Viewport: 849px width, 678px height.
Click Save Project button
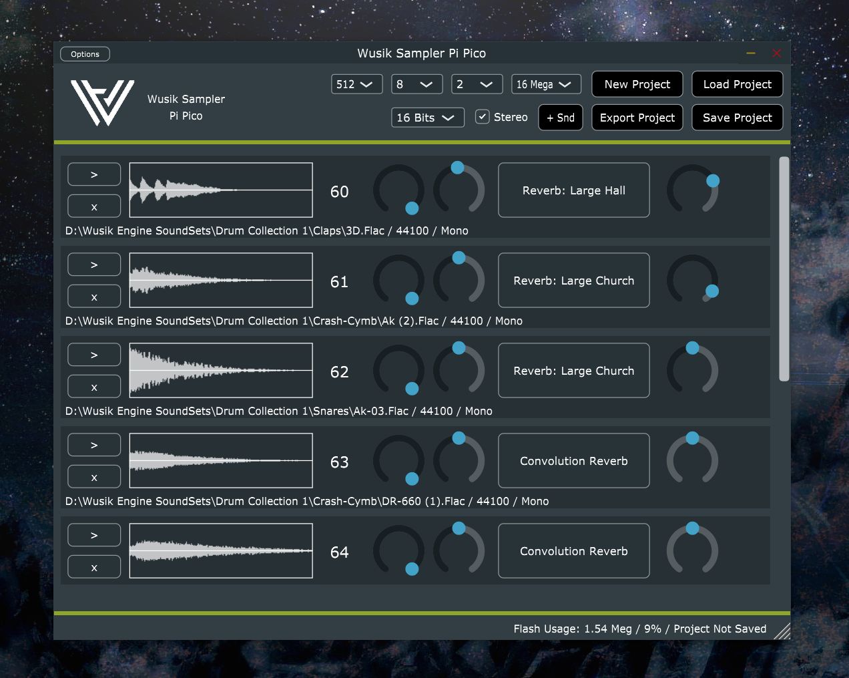738,118
